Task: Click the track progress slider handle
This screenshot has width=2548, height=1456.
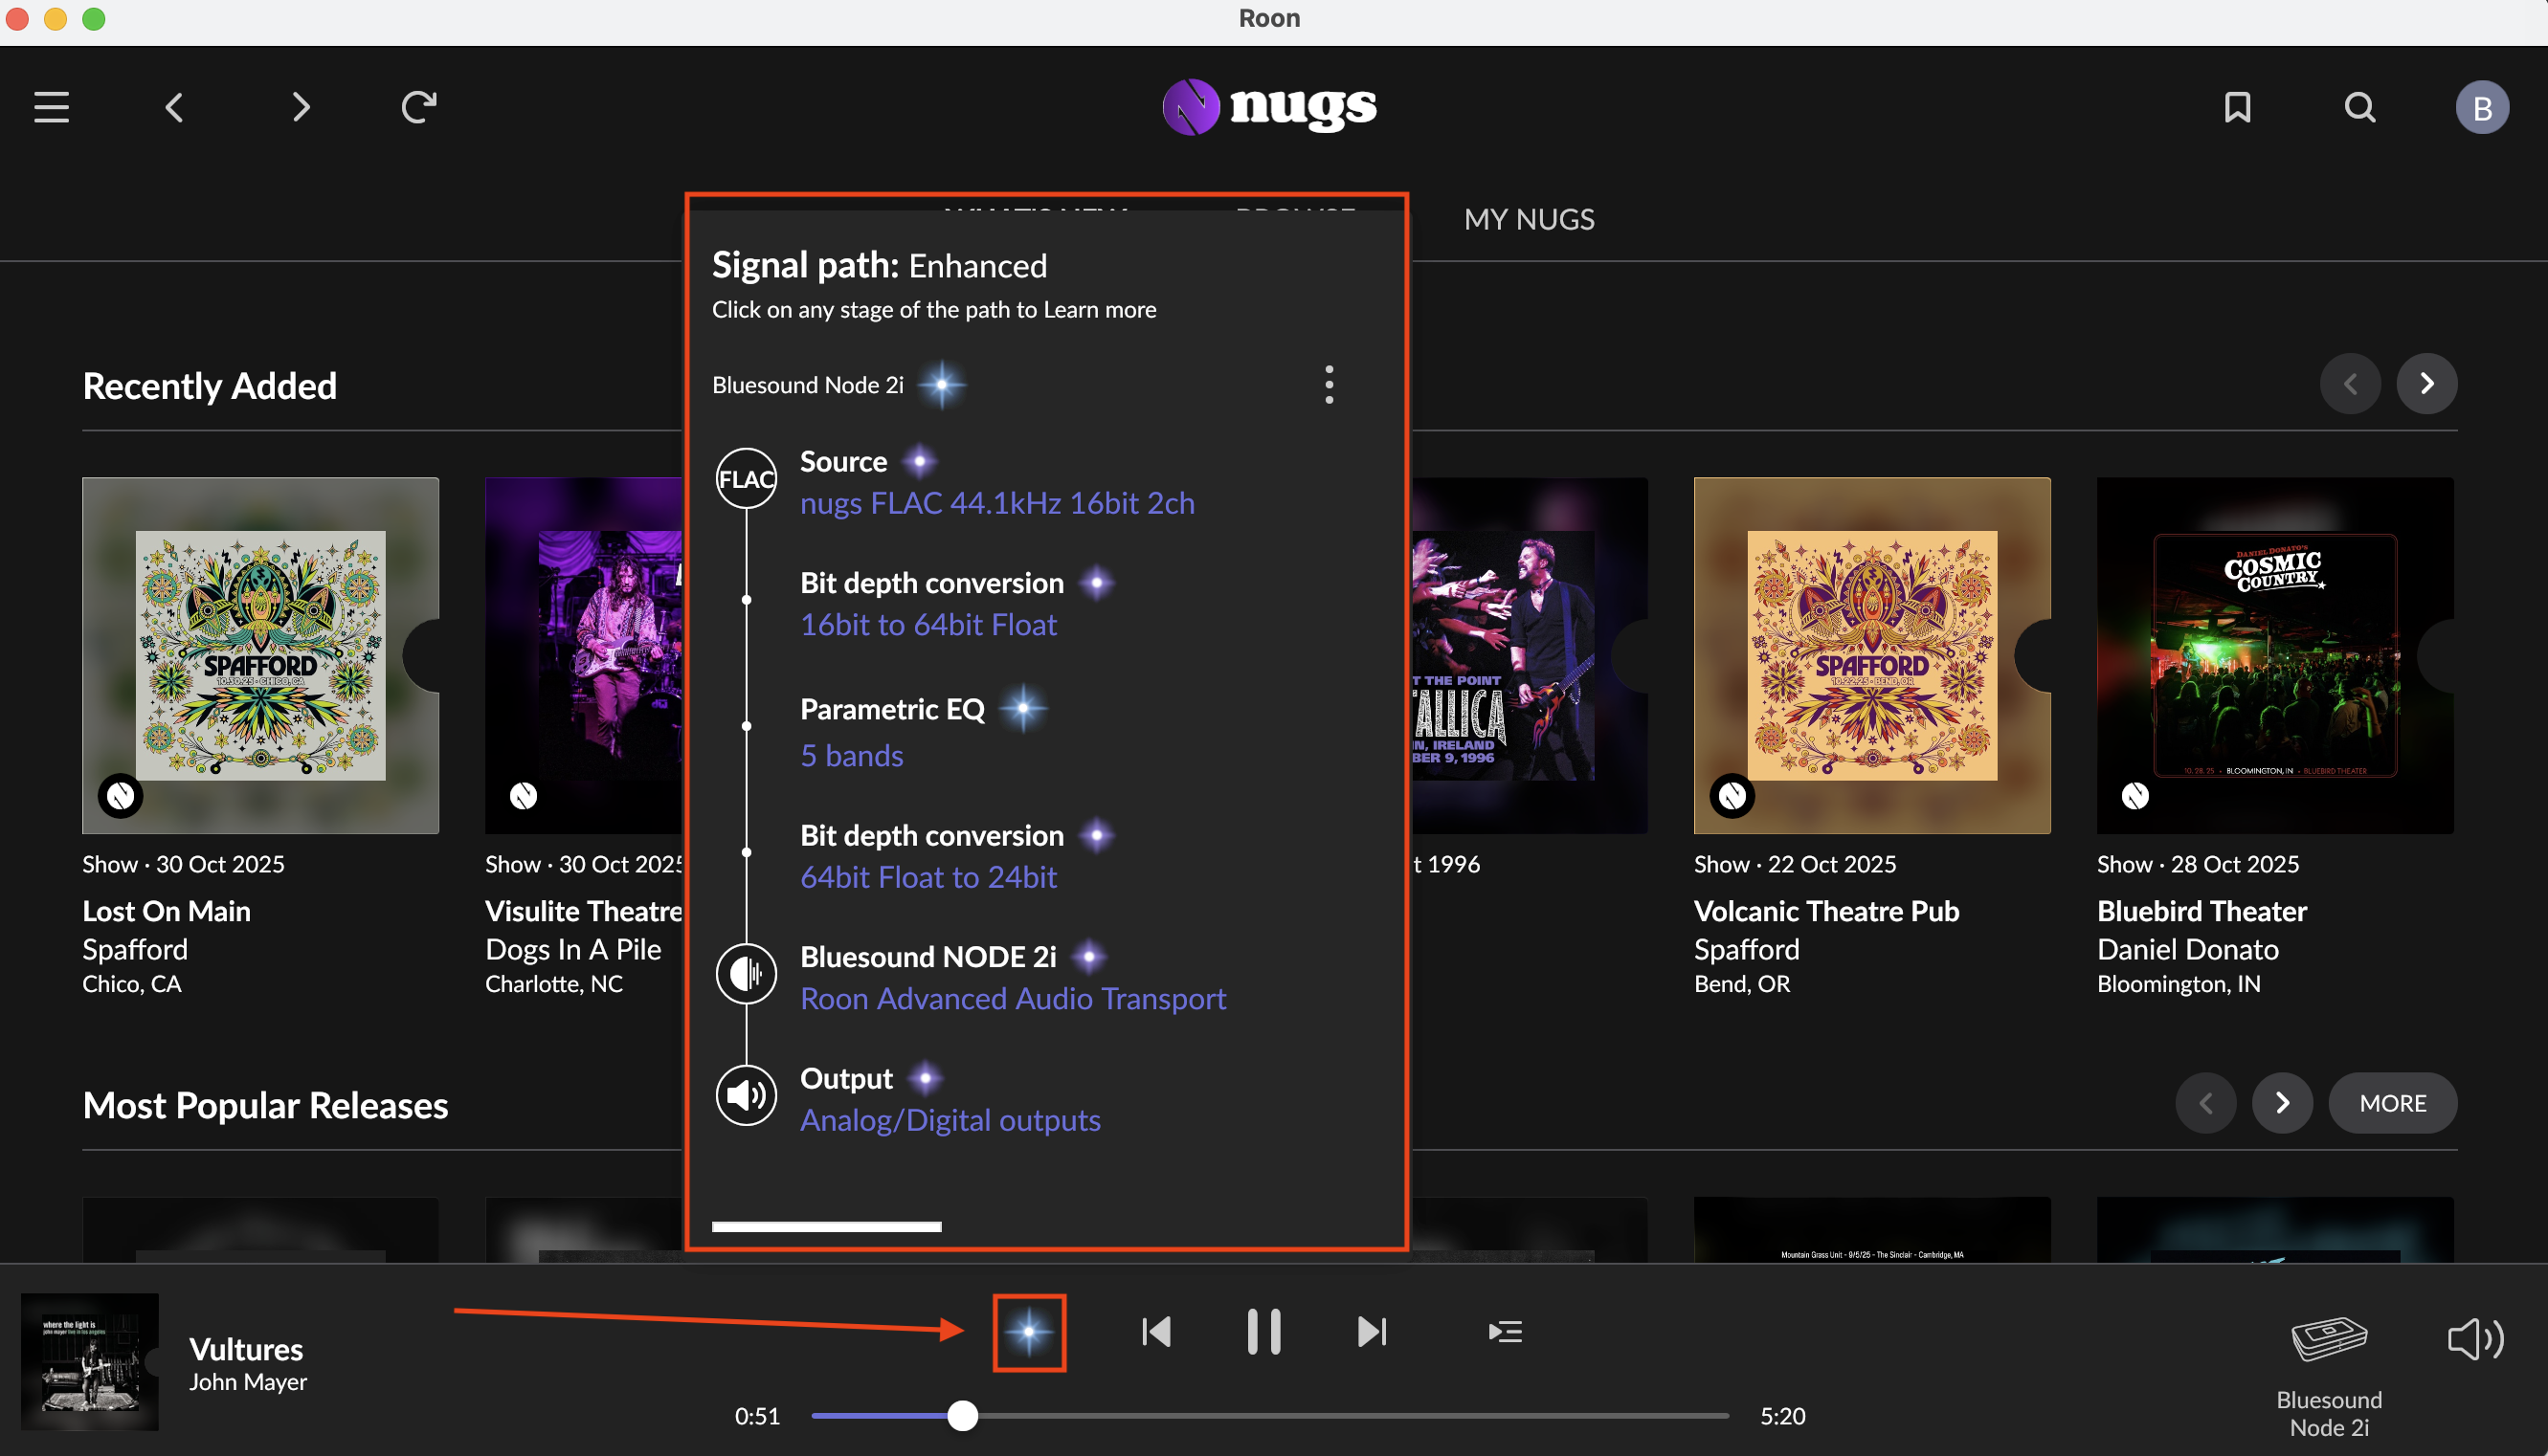Action: [962, 1416]
